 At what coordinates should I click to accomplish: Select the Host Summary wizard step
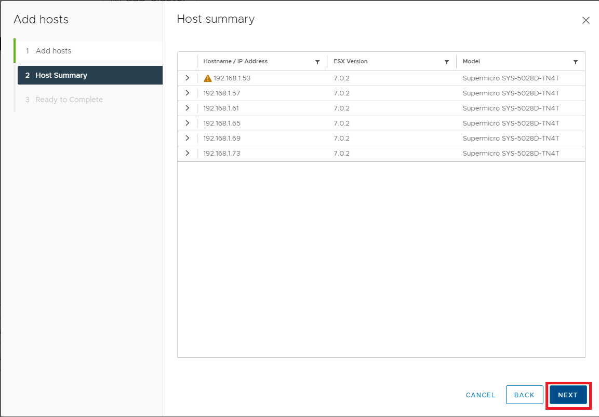(x=61, y=75)
